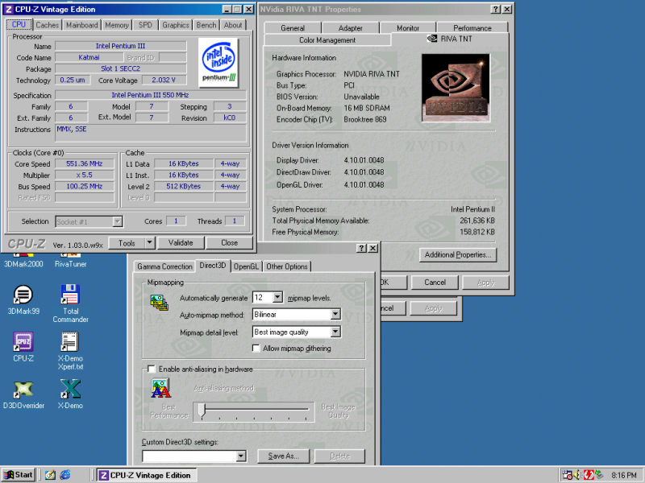This screenshot has height=483, width=645.
Task: Select CPU-Z Vintage Edition taskbar button
Action: tap(147, 475)
